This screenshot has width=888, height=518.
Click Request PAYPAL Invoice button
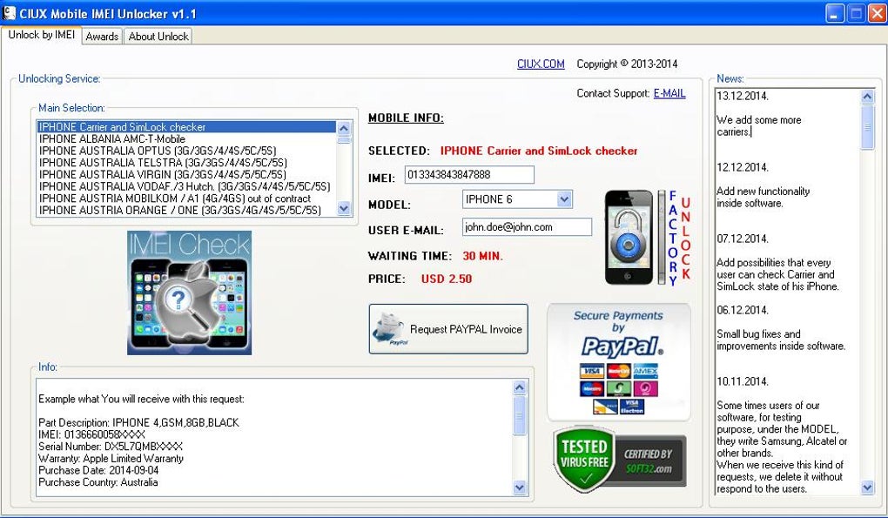point(448,329)
